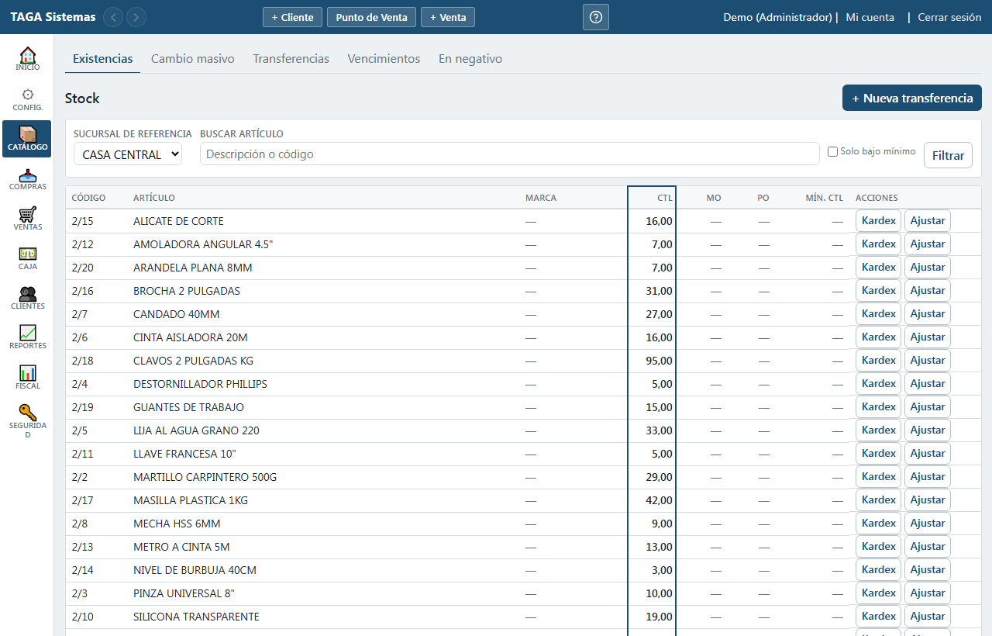The height and width of the screenshot is (636, 992).
Task: Click Ajustar for SILICONA TRANSPARENTE
Action: coord(928,617)
